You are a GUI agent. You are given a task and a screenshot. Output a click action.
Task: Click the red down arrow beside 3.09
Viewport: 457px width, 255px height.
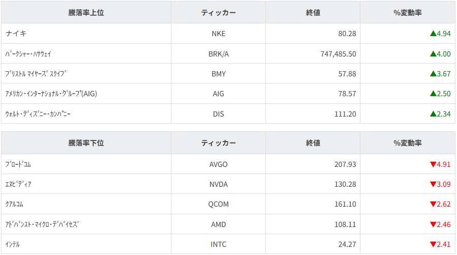click(x=433, y=184)
